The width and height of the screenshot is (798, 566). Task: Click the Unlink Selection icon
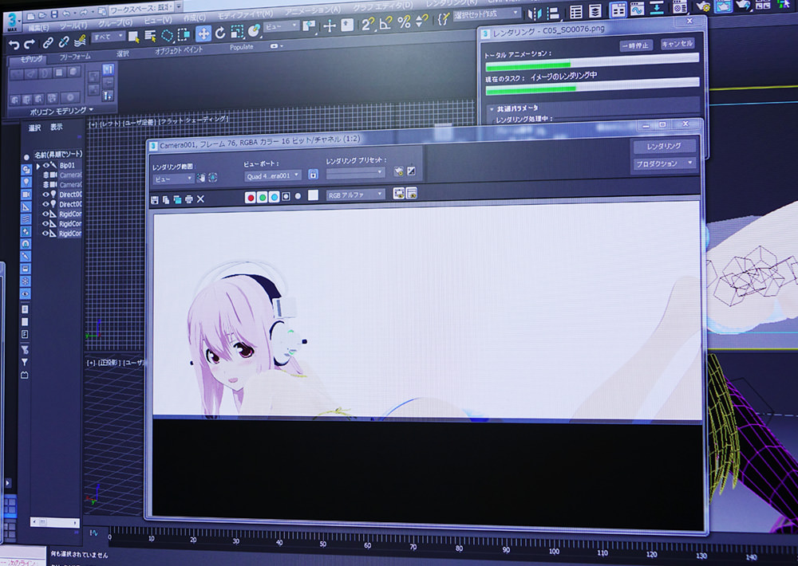[x=64, y=41]
